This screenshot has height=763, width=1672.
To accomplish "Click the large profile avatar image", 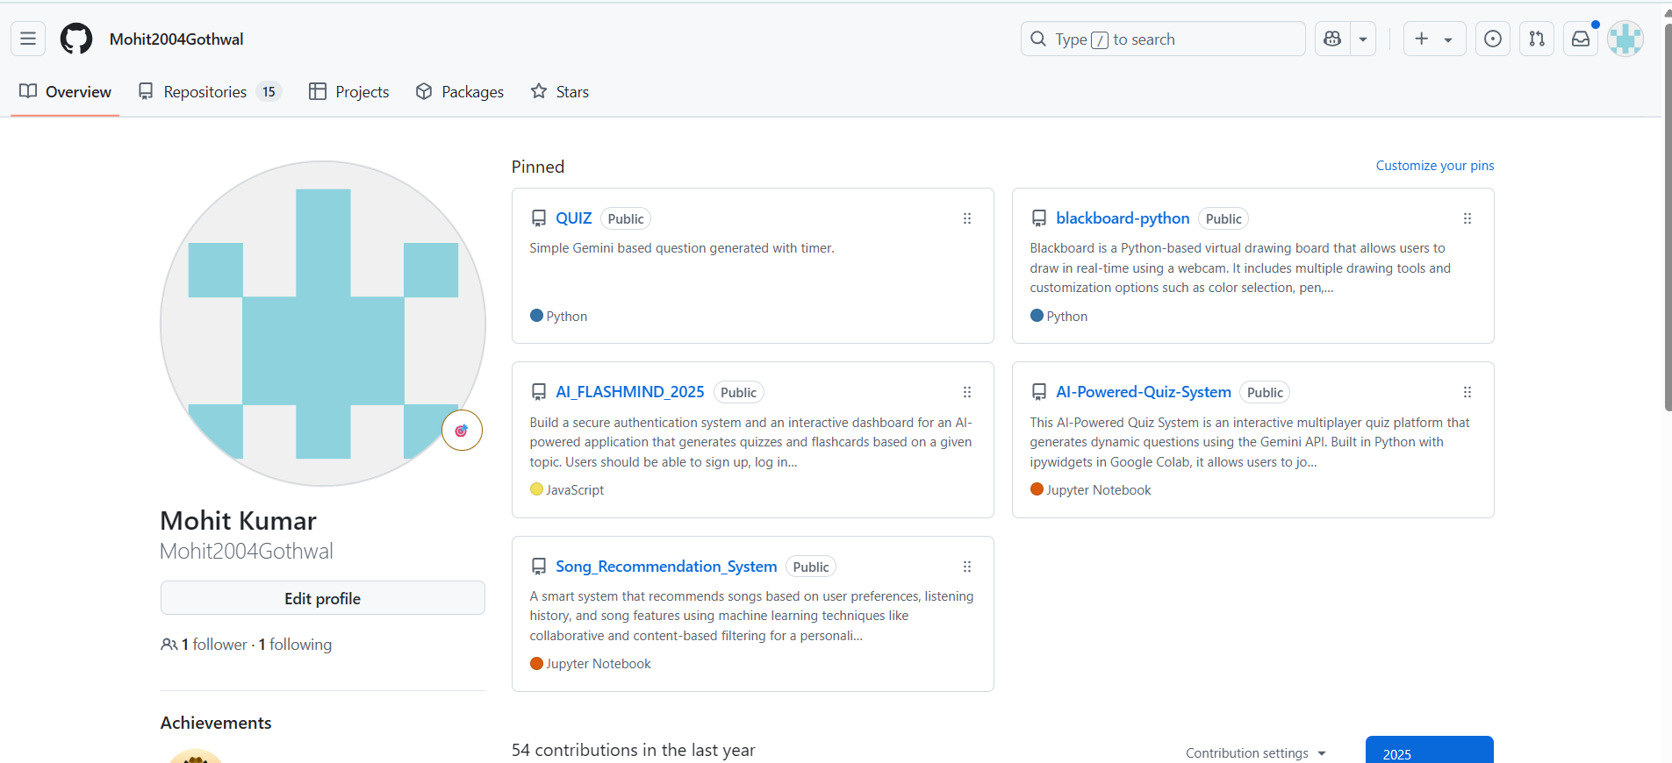I will (x=323, y=324).
